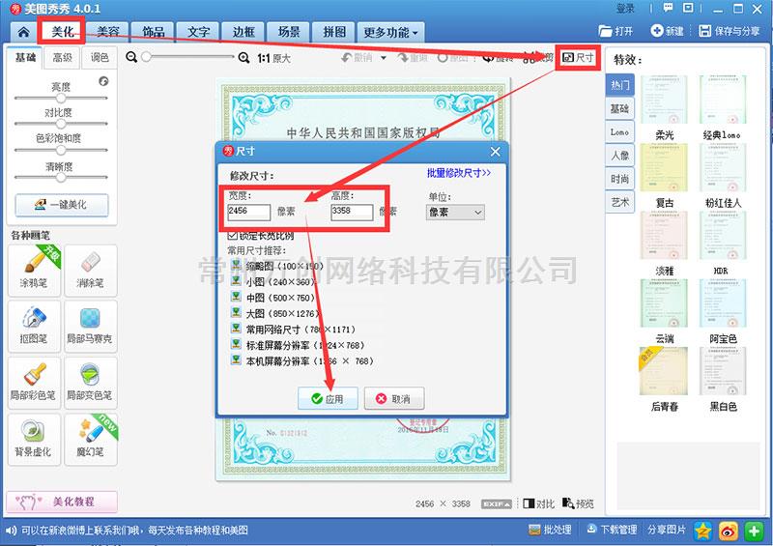Toggle the 锁定长宽比例 checkbox

pyautogui.click(x=232, y=235)
